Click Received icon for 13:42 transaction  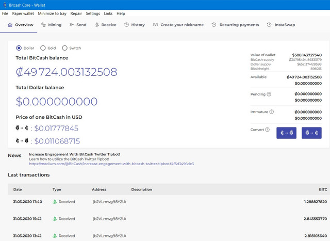(x=55, y=236)
